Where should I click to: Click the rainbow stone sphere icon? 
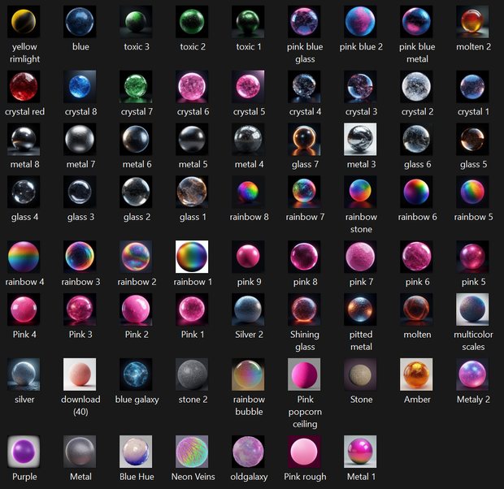point(360,192)
